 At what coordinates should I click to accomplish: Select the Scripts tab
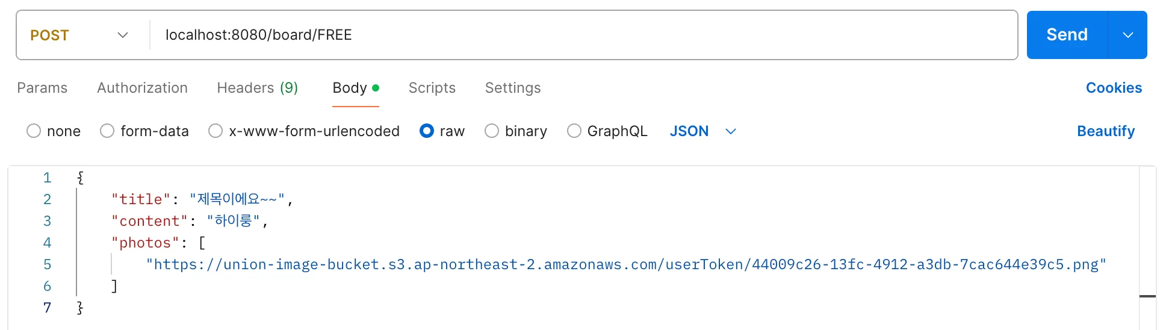point(432,88)
